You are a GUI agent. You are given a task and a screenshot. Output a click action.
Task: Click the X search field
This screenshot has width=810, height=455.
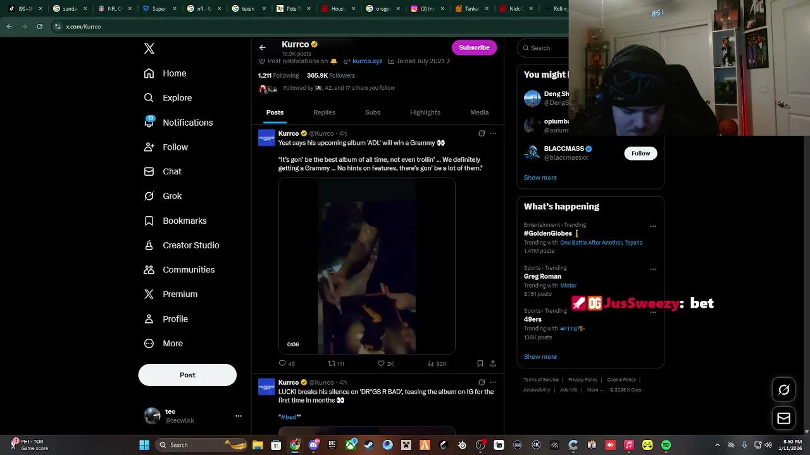(544, 48)
